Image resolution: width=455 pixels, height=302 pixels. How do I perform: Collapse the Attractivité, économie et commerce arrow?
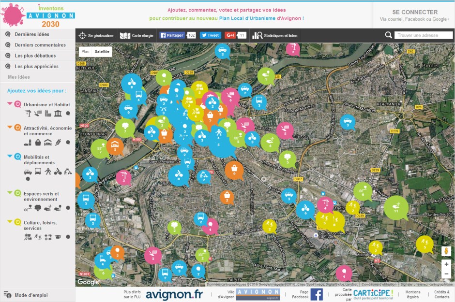10,128
